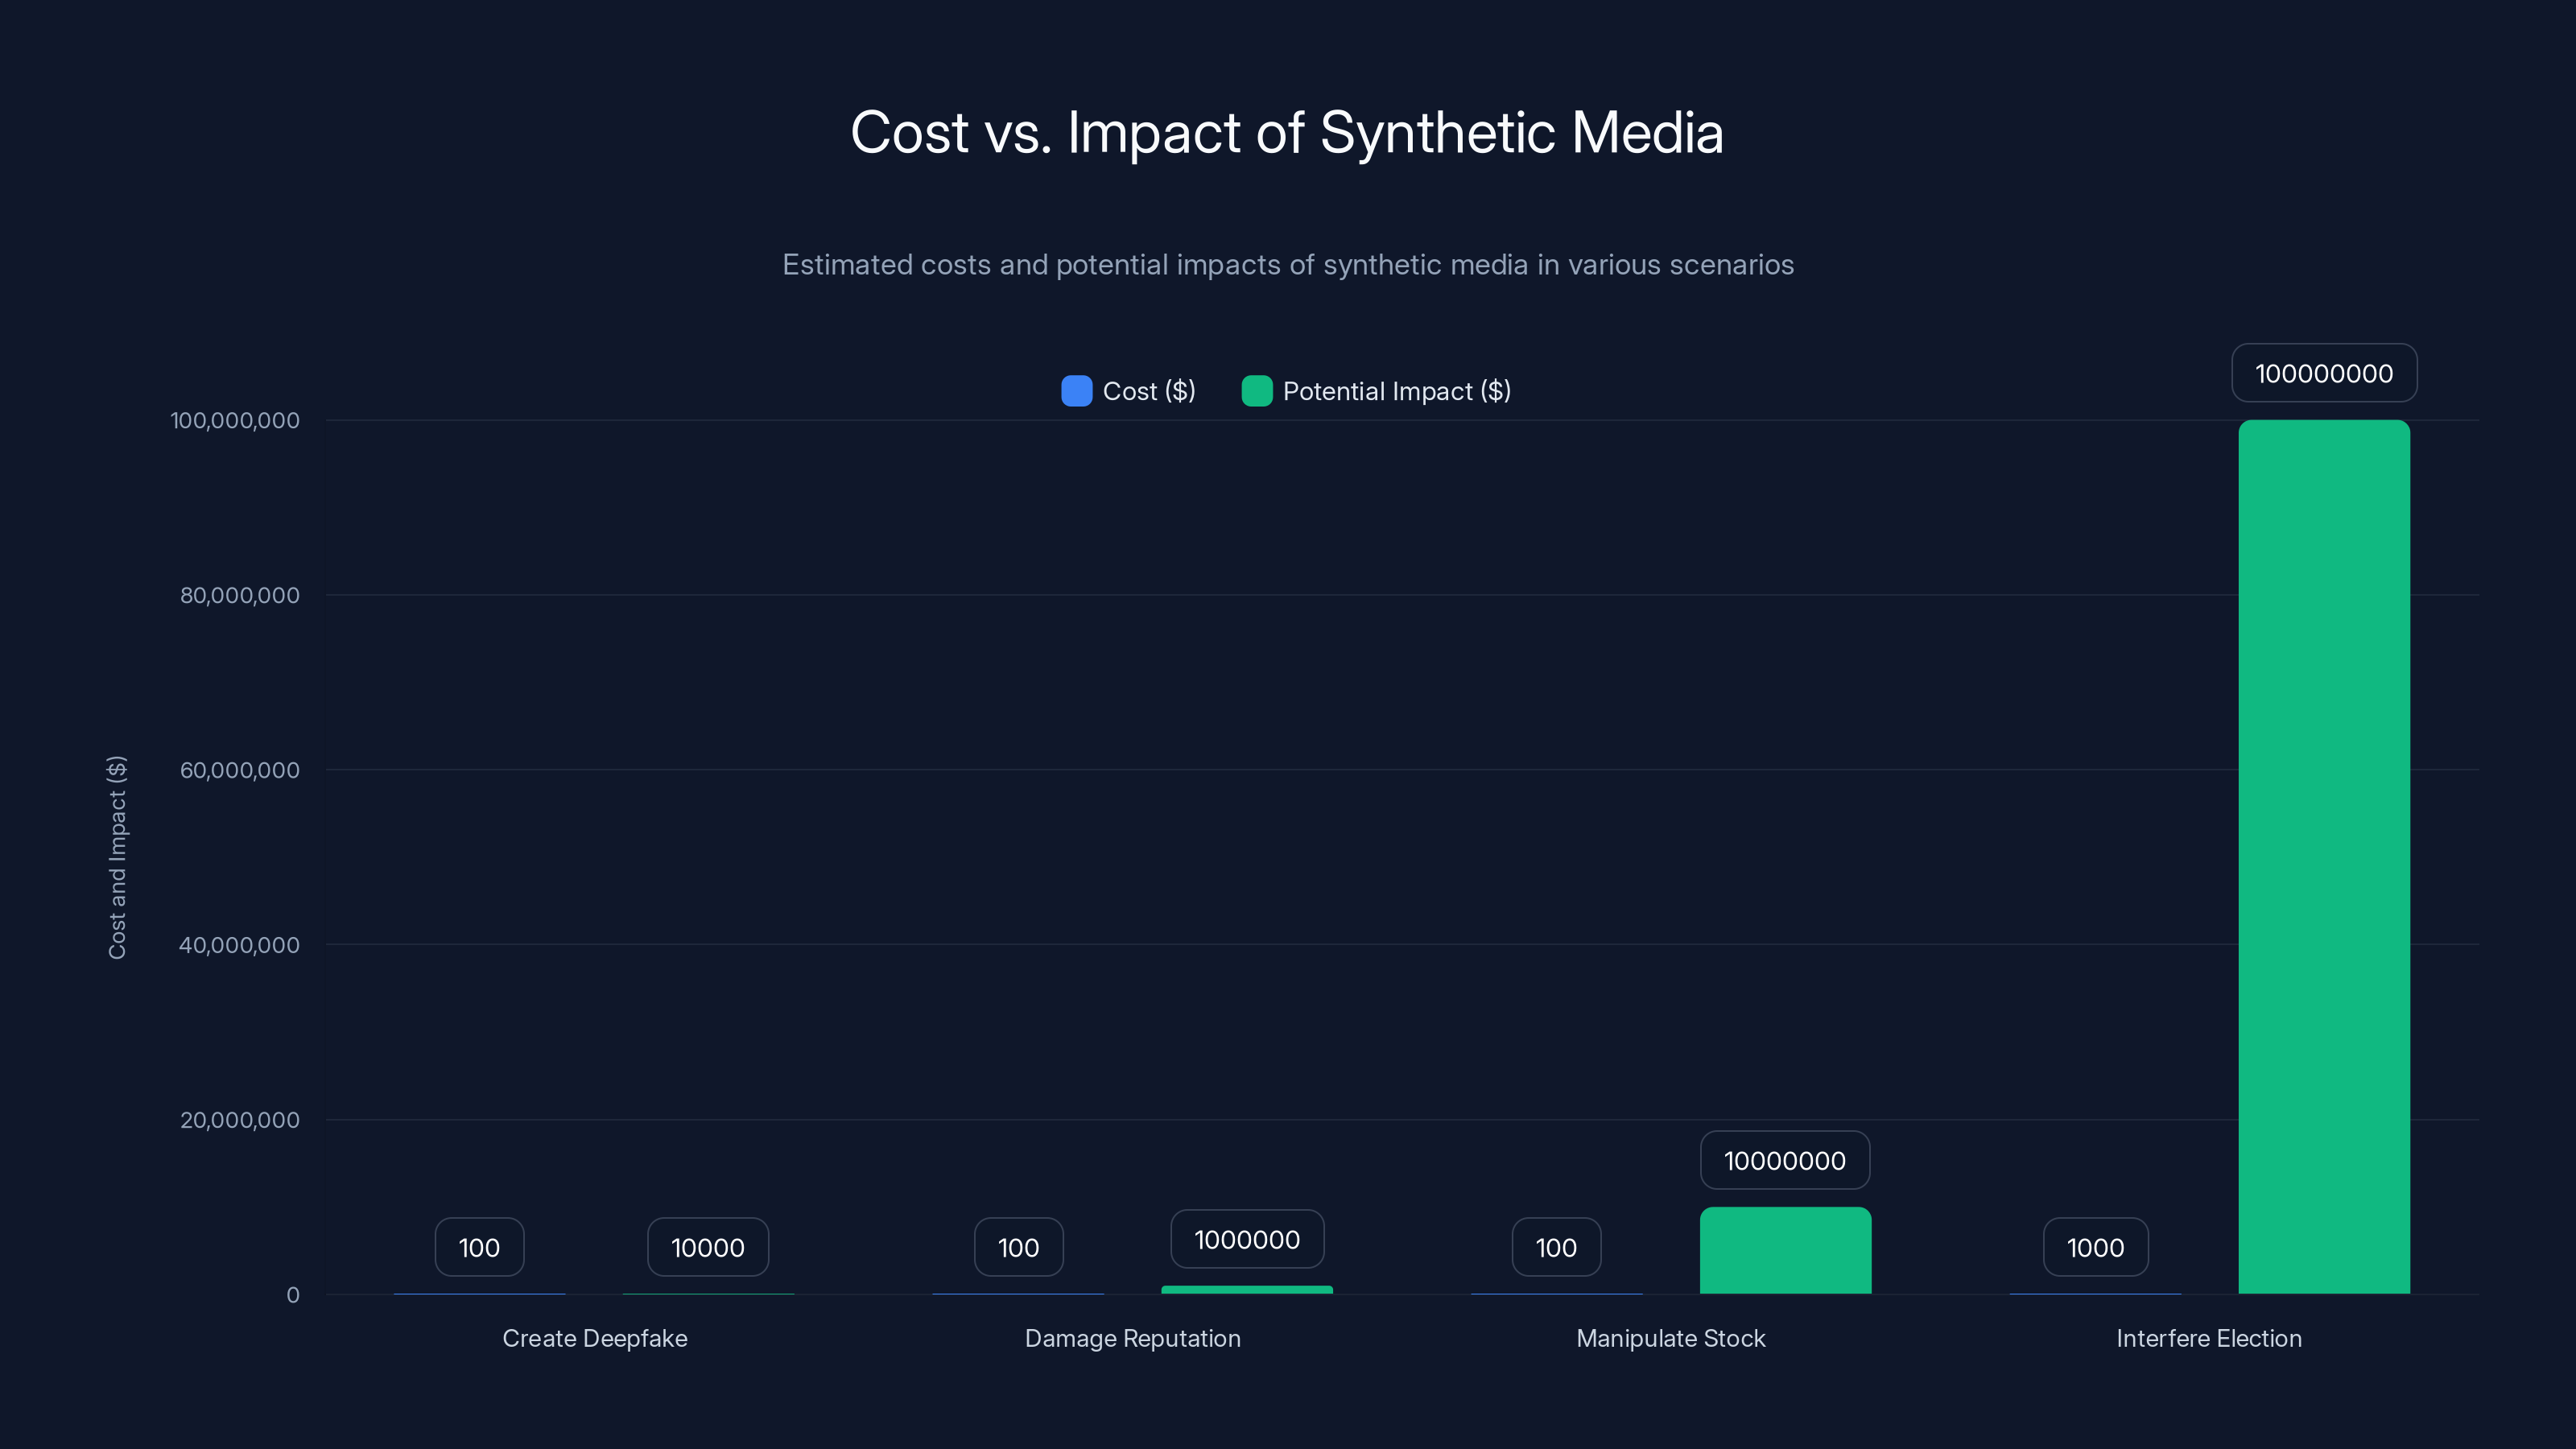Click the chart title Cost vs. Impact
2576x1449 pixels.
(1287, 131)
